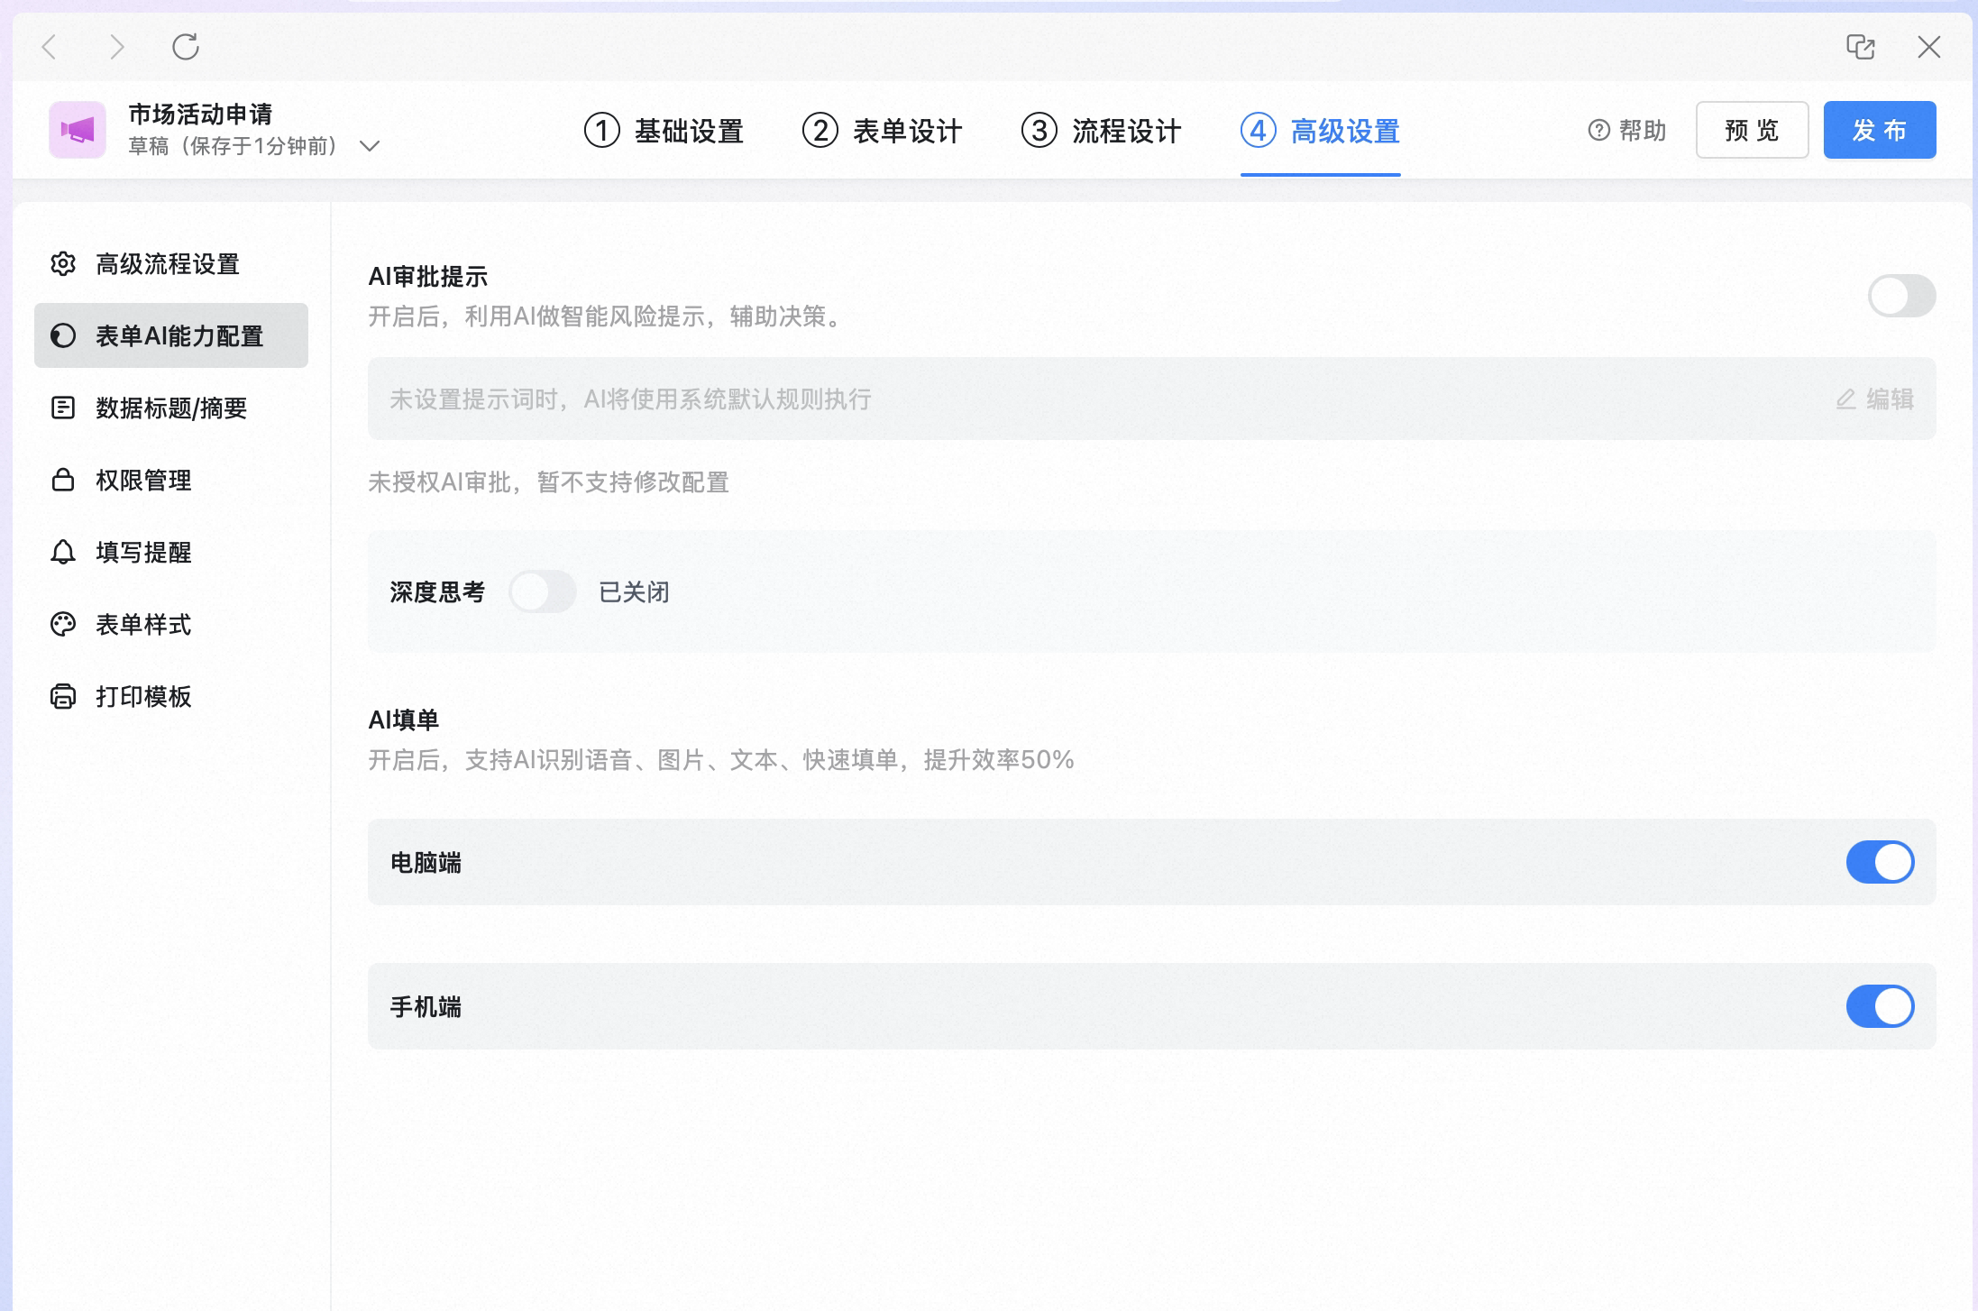The image size is (1978, 1311).
Task: Click the 帮助 link
Action: [x=1627, y=131]
